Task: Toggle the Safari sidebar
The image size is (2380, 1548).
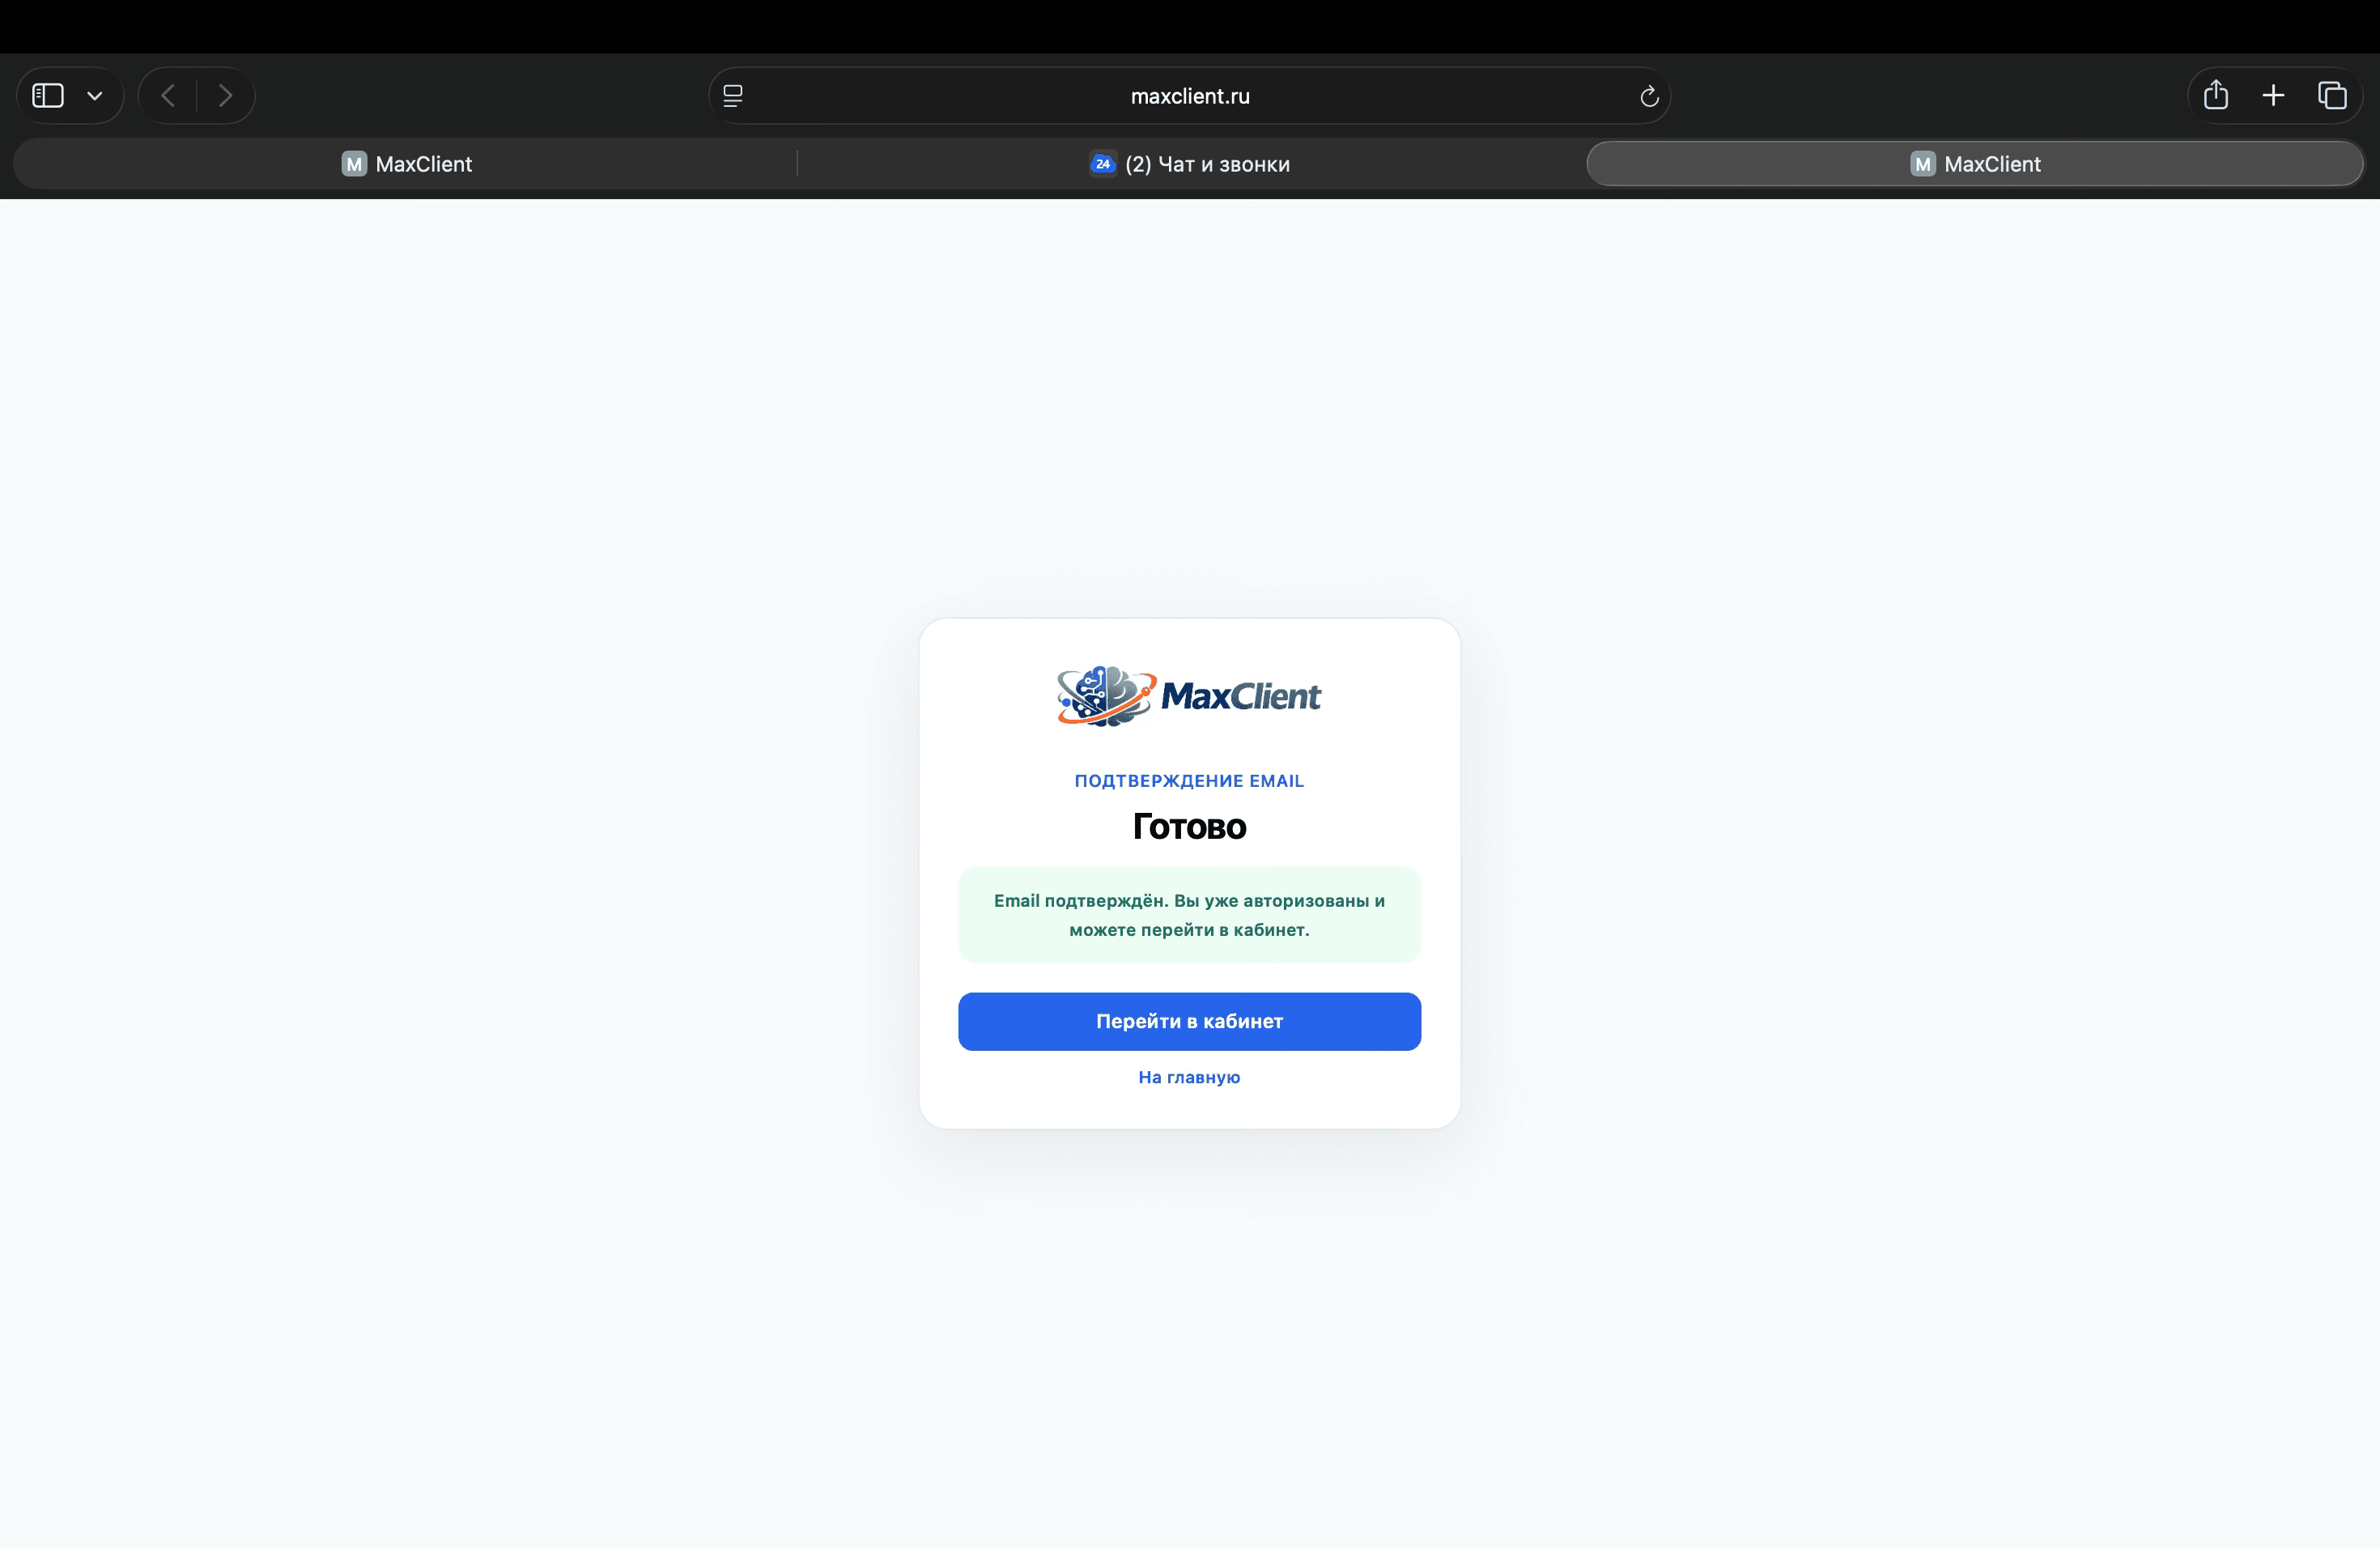Action: (x=48, y=96)
